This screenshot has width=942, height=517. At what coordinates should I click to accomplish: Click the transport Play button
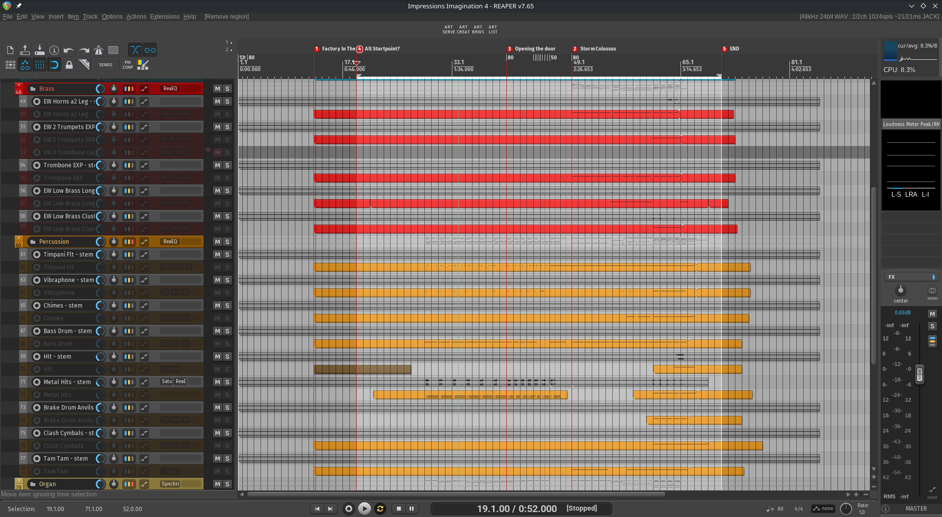(x=365, y=509)
